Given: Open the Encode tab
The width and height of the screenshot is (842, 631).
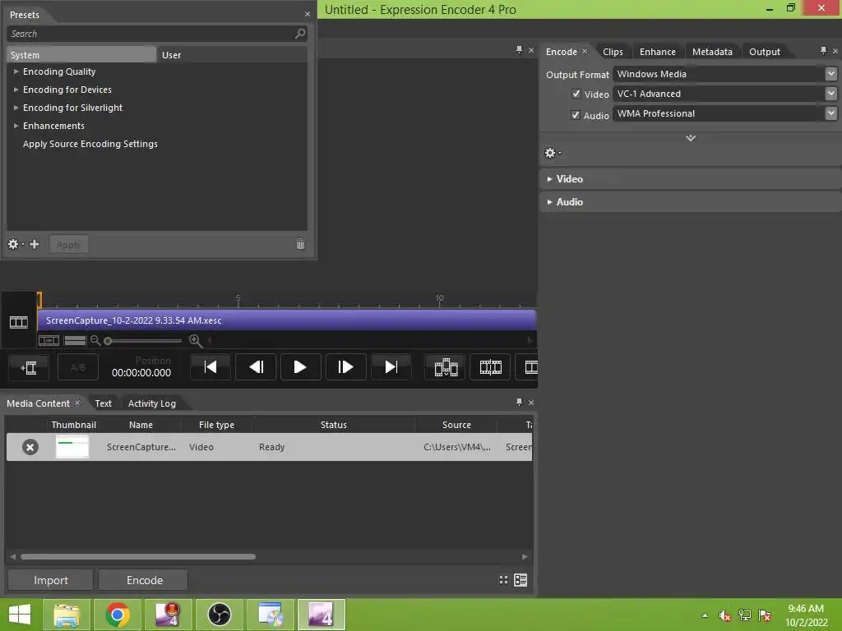Looking at the screenshot, I should tap(561, 52).
